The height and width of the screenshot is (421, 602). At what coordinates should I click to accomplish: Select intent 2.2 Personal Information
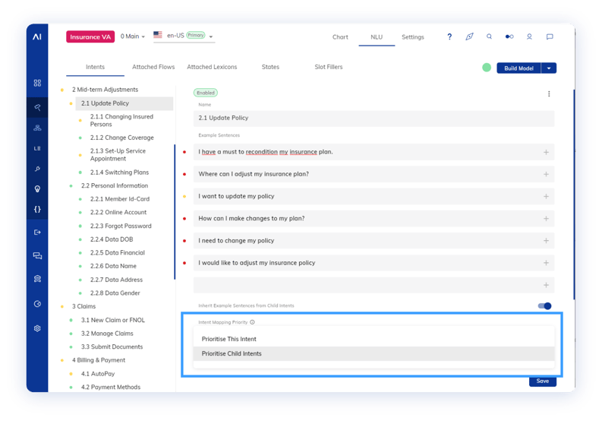coord(115,185)
